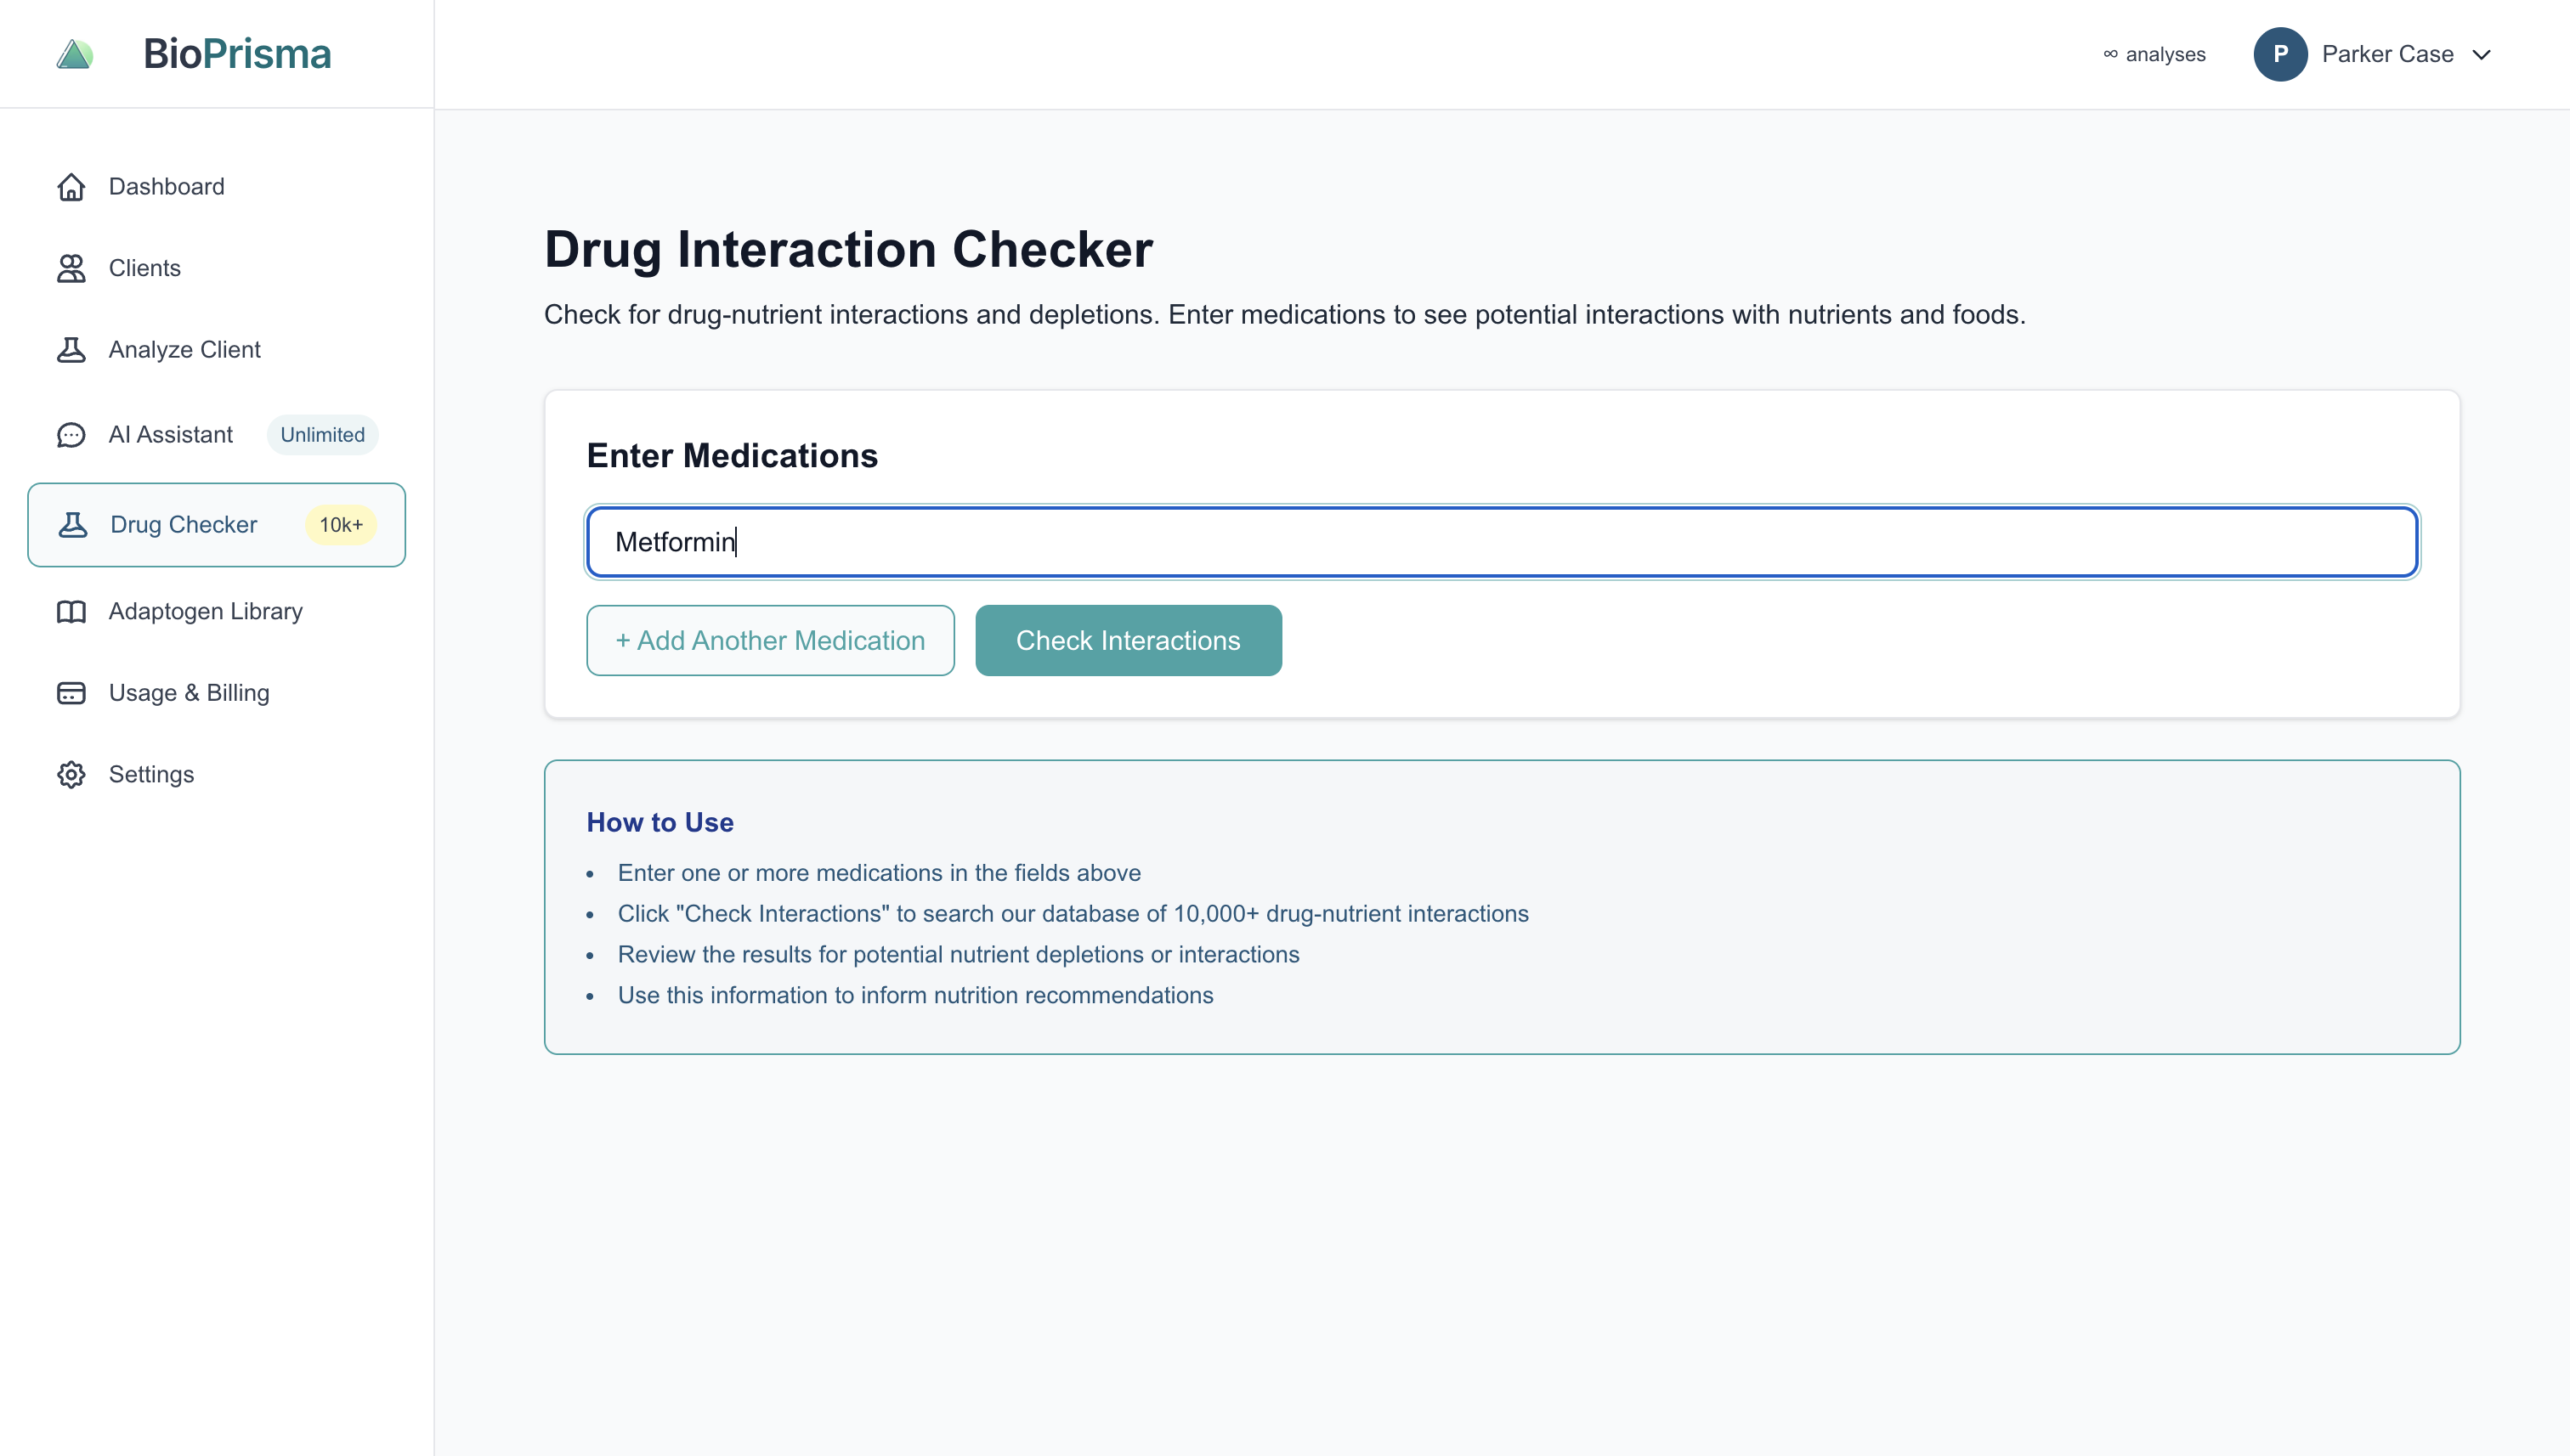
Task: Click + Add Another Medication
Action: pyautogui.click(x=769, y=640)
